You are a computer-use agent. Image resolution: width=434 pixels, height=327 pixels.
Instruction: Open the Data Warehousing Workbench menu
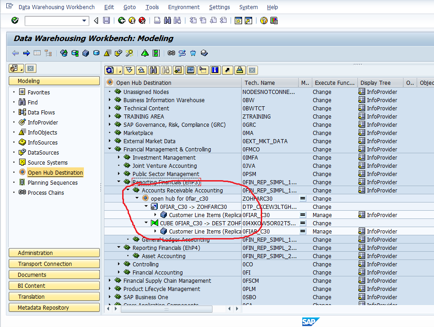pyautogui.click(x=57, y=7)
